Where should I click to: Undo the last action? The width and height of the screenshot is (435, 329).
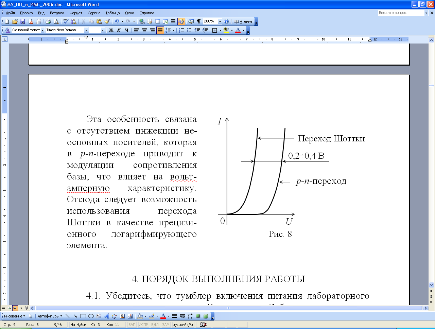point(117,21)
